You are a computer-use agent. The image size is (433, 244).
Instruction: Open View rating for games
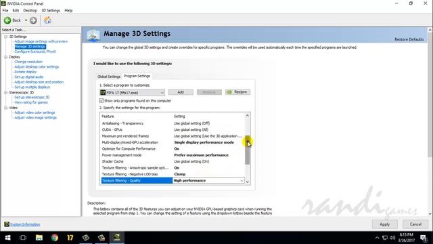31,102
